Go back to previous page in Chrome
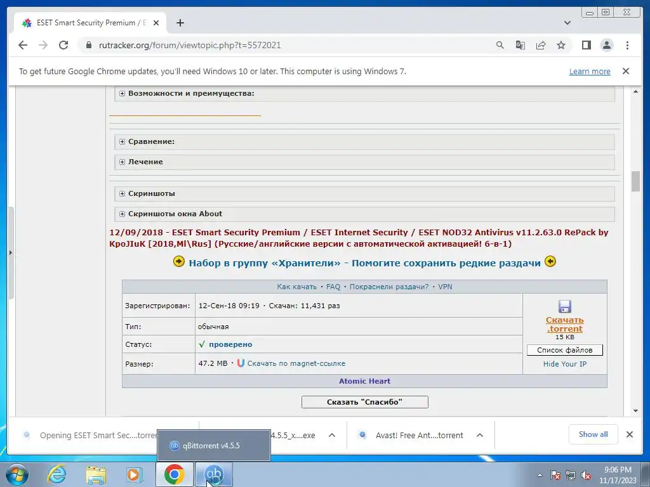Viewport: 650px width, 487px height. pos(23,45)
